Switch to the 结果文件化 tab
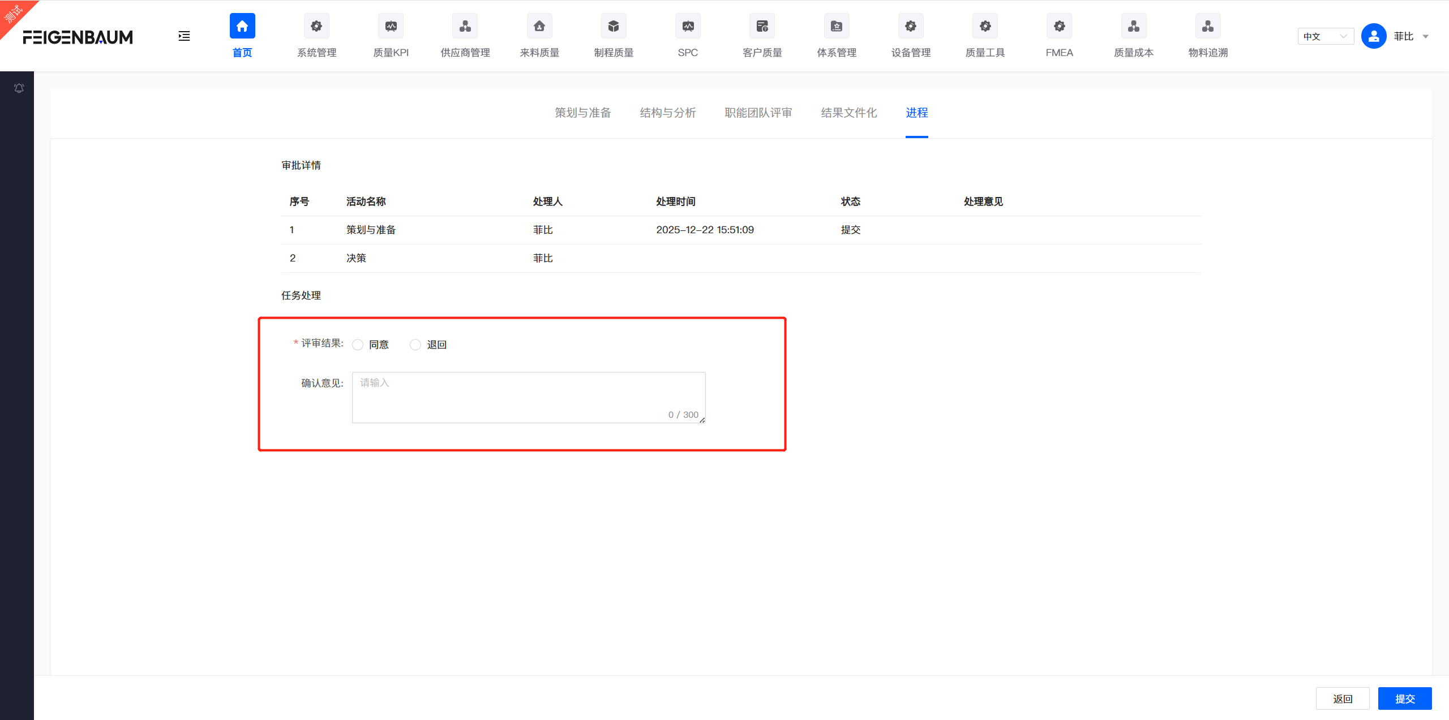Screen dimensions: 1449x720 point(848,113)
